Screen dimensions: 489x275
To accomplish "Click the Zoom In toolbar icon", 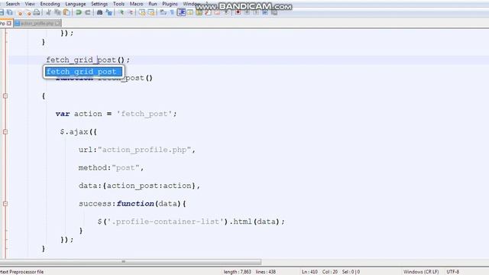I will point(121,12).
